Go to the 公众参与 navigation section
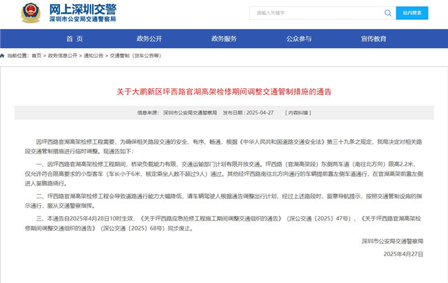 298,39
